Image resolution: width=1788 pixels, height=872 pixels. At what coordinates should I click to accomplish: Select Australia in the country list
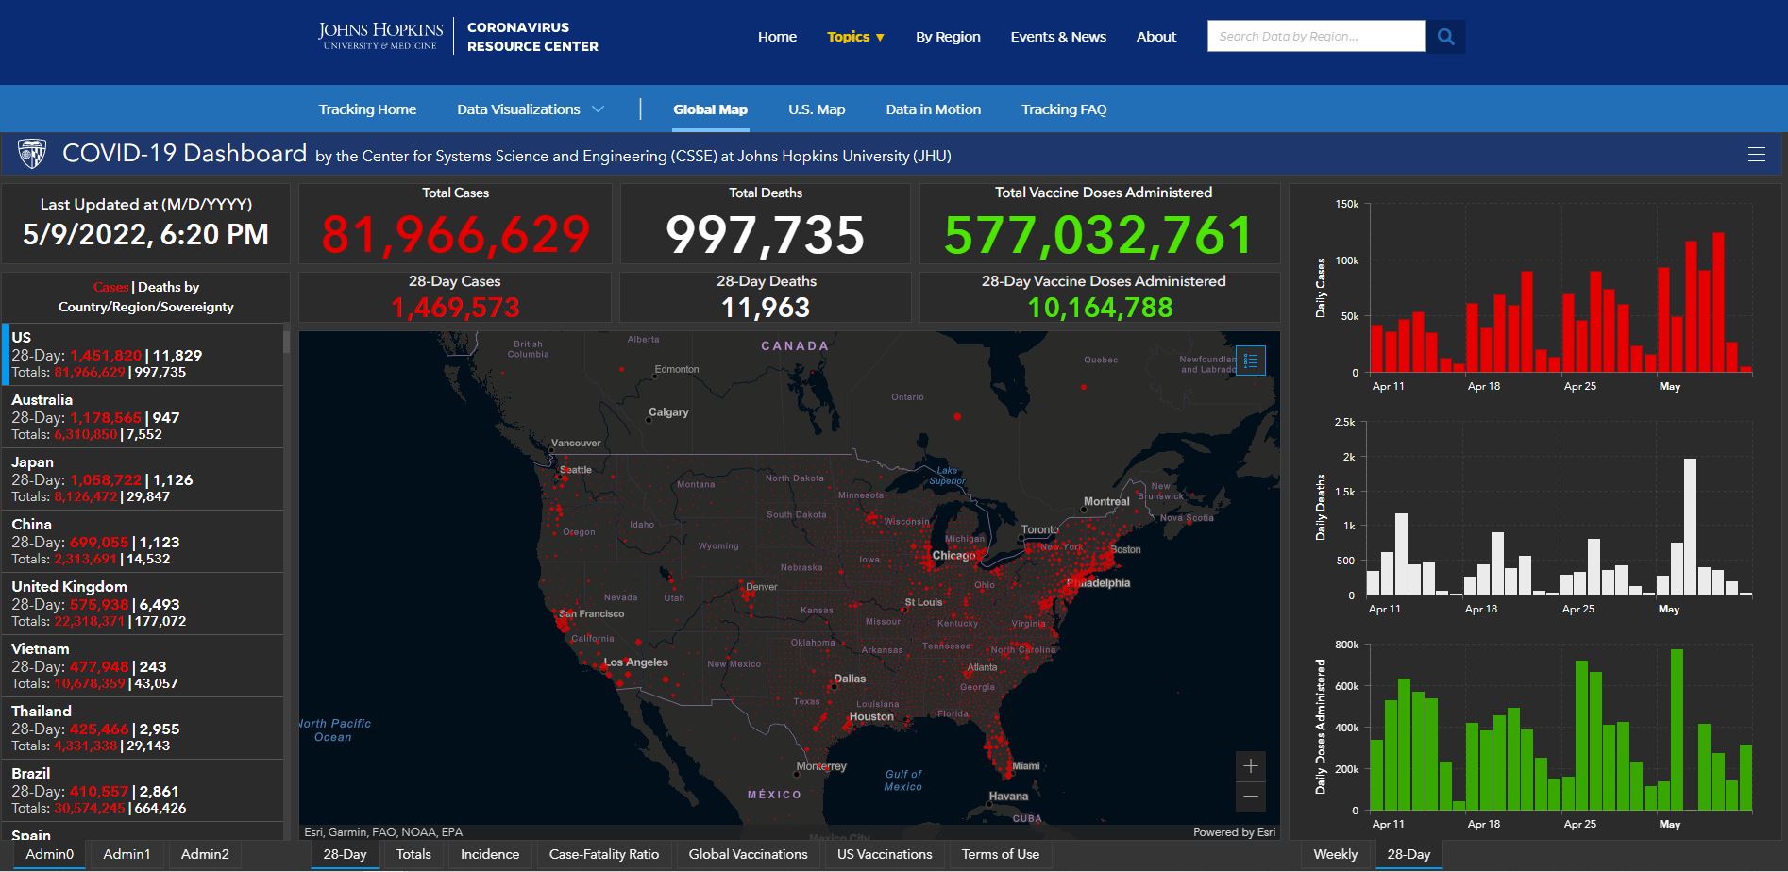tap(142, 416)
